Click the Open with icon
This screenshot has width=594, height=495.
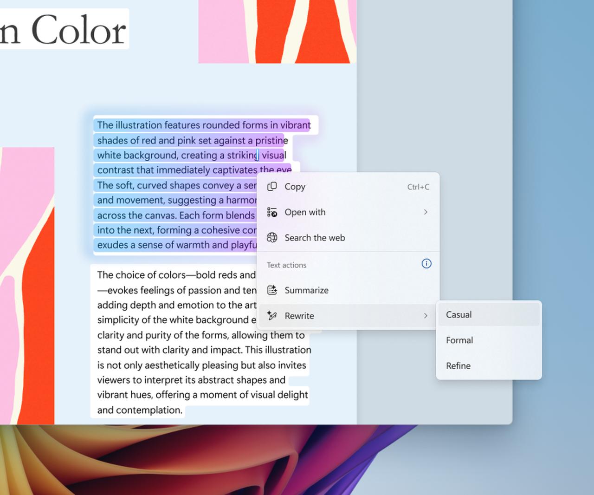pyautogui.click(x=272, y=212)
